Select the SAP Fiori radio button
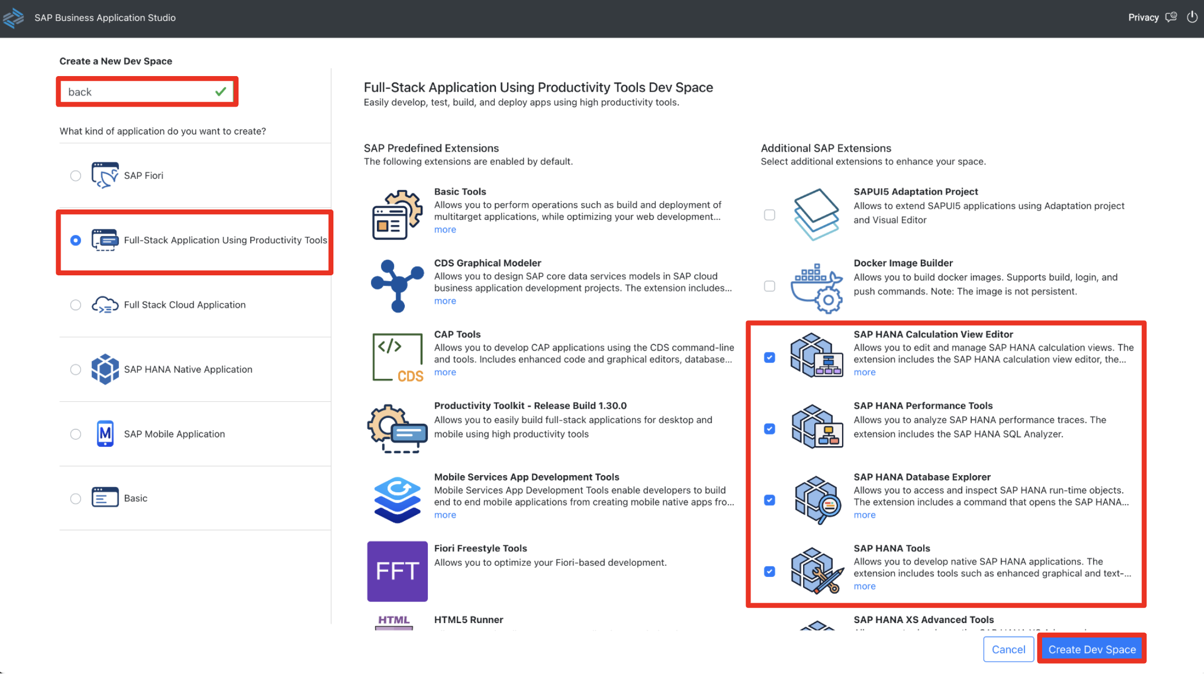The width and height of the screenshot is (1204, 675). point(76,176)
